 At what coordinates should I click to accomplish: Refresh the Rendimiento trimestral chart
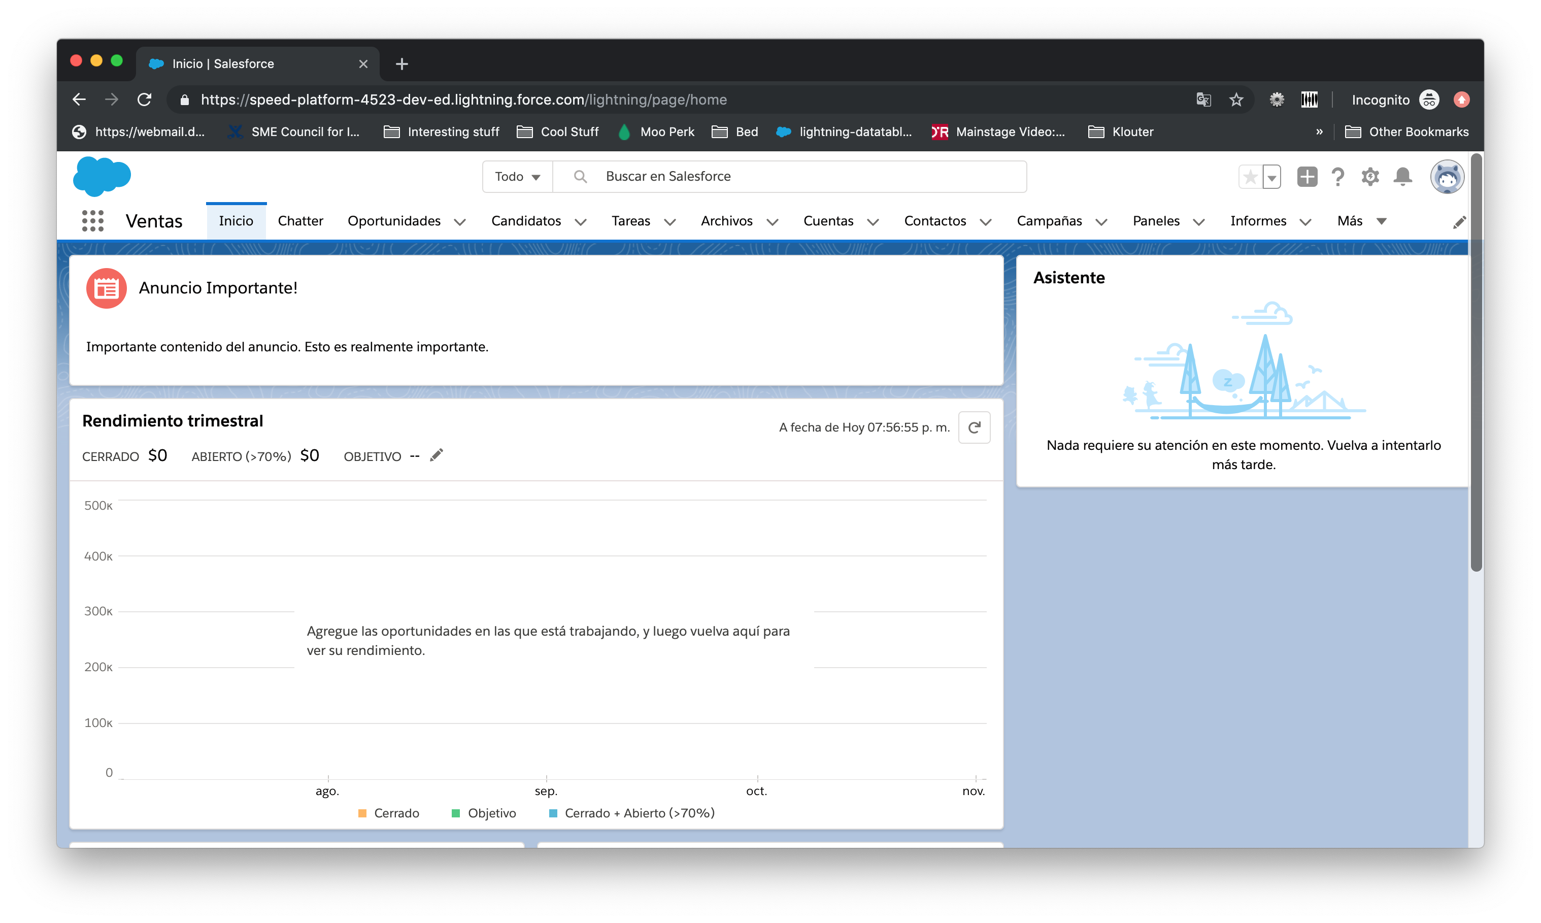tap(974, 427)
